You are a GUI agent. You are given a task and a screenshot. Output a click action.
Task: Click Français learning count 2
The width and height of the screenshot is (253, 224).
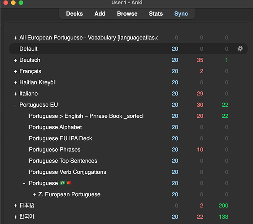(201, 71)
